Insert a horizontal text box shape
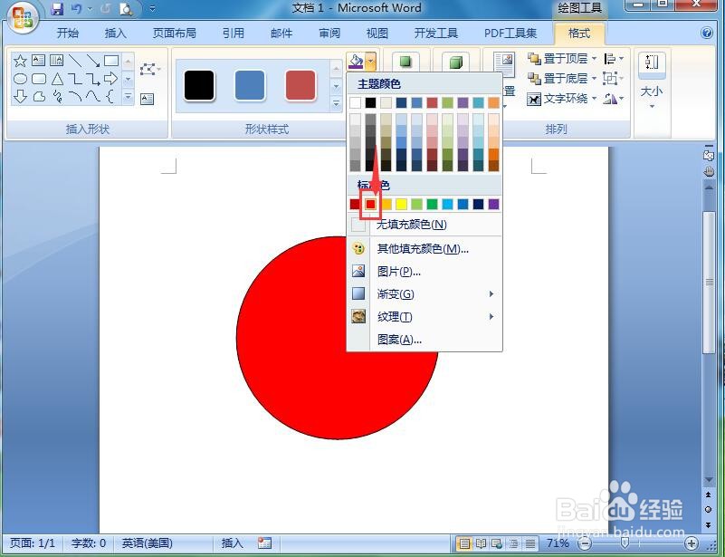 point(38,60)
